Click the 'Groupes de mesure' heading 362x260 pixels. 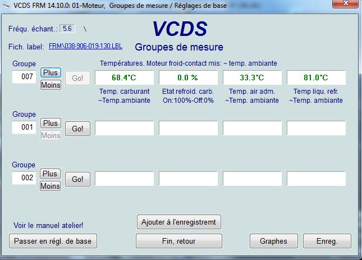click(x=179, y=47)
